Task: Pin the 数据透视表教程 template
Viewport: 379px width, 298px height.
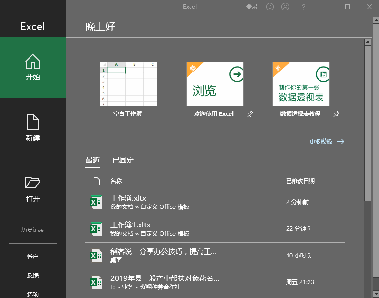Action: point(337,114)
